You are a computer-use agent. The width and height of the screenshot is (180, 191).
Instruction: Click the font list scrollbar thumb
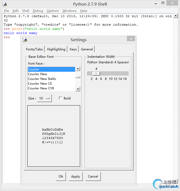click(x=78, y=77)
